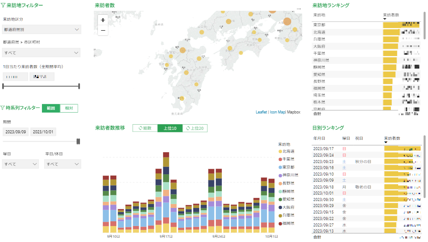The width and height of the screenshot is (428, 242).
Task: Click the 時系列フィルター funnel icon
Action: point(3,108)
